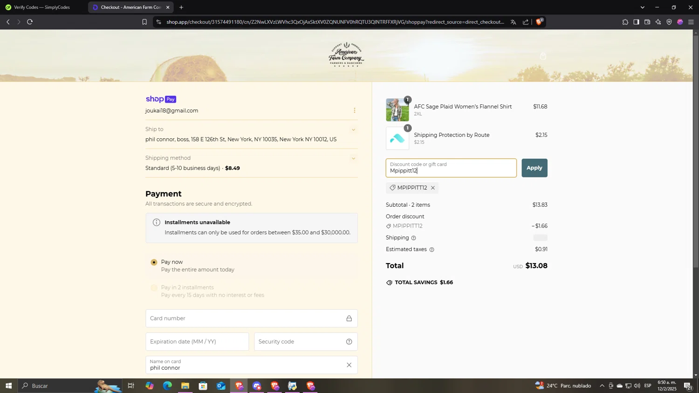Toggle the browser sidebar panel

pos(636,22)
